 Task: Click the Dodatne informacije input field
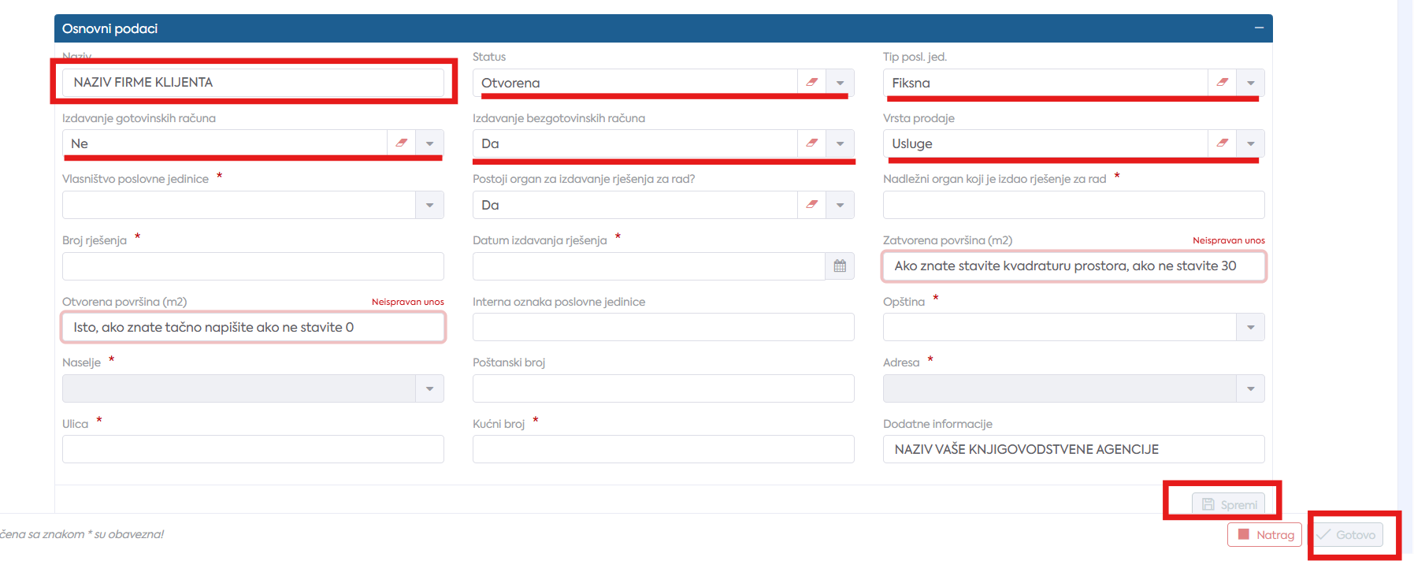point(1074,449)
